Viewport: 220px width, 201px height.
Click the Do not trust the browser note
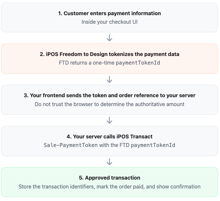click(109, 104)
